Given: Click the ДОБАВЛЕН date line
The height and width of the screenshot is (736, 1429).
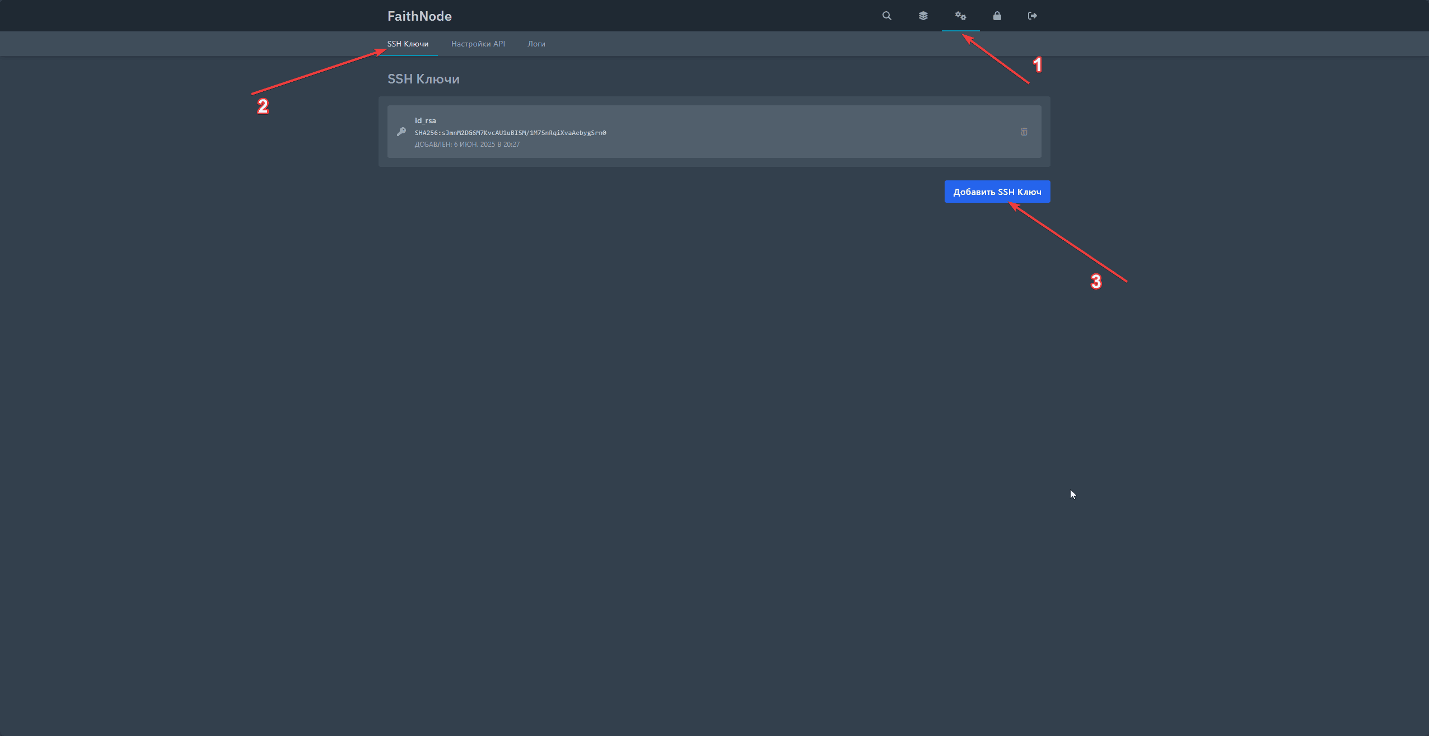Looking at the screenshot, I should pyautogui.click(x=467, y=145).
